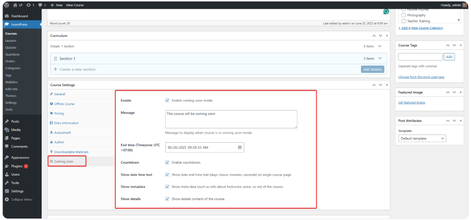Expand Section 1 with its chevron
The height and width of the screenshot is (220, 471).
(380, 58)
